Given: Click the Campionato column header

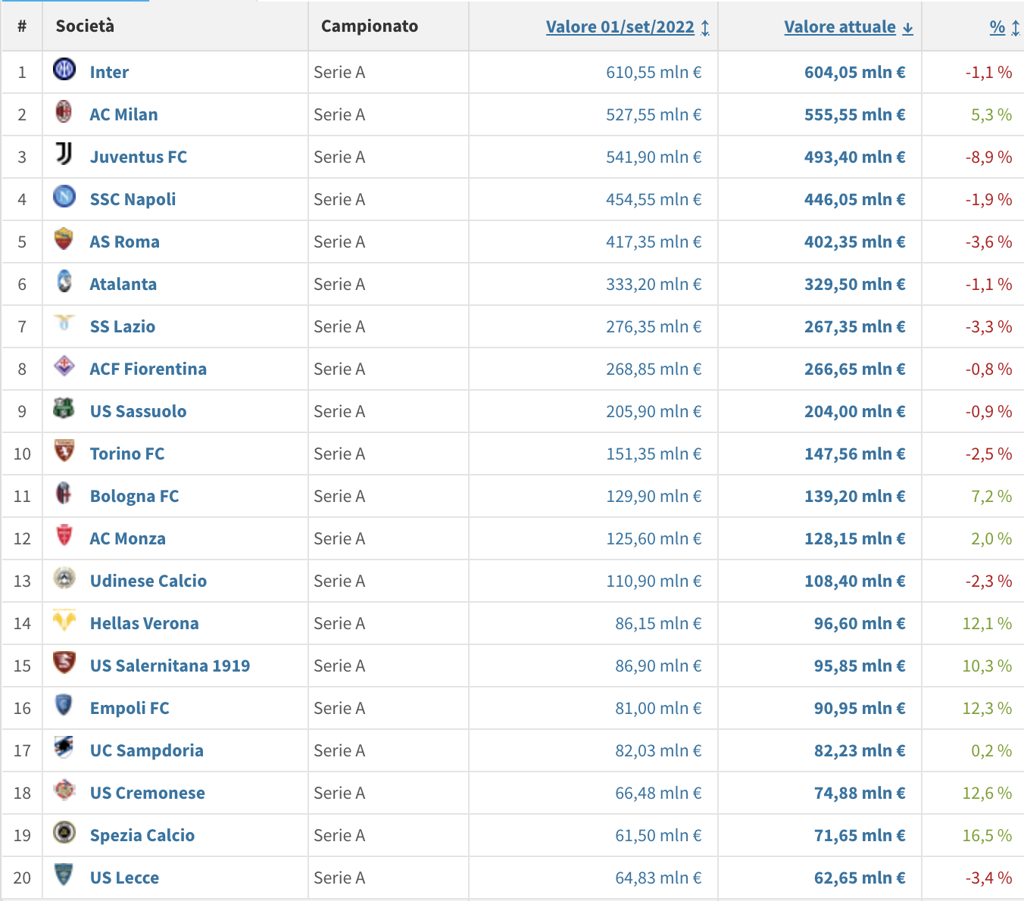Looking at the screenshot, I should click(x=370, y=26).
